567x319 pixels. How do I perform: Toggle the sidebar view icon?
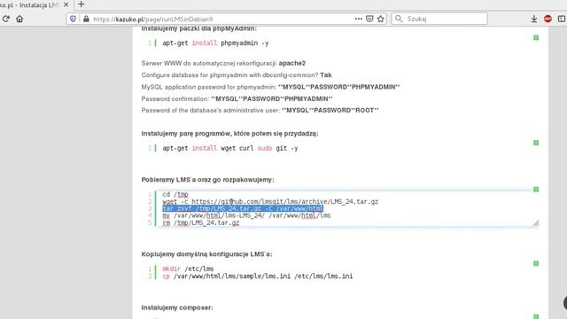tap(562, 19)
